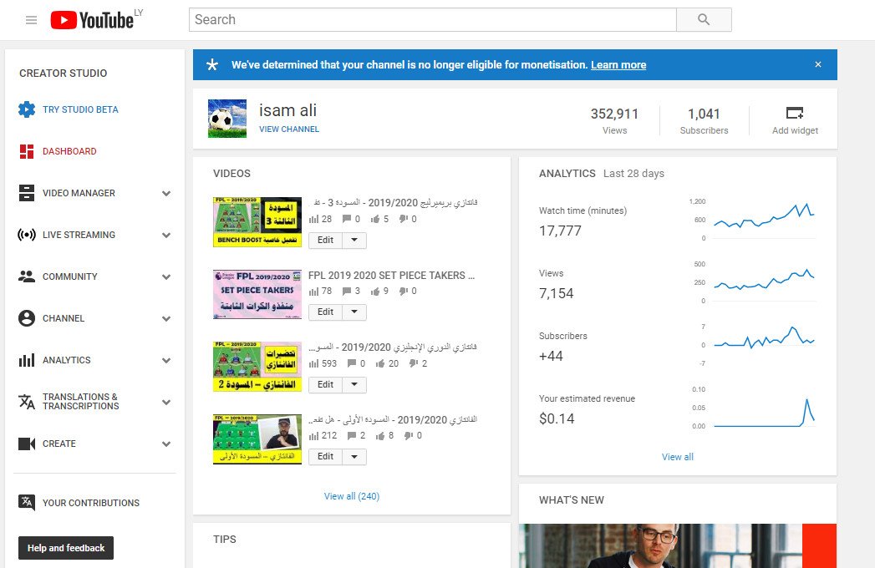Expand the Community section
Screen dimensions: 875x568
tap(165, 276)
